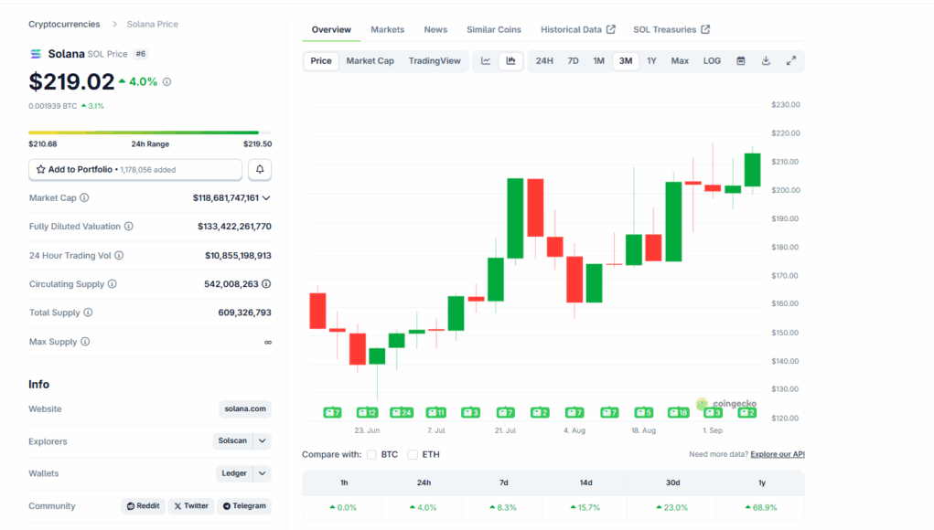Open the Similar Coins tab
Viewport: 934px width, 530px height.
[x=494, y=30]
